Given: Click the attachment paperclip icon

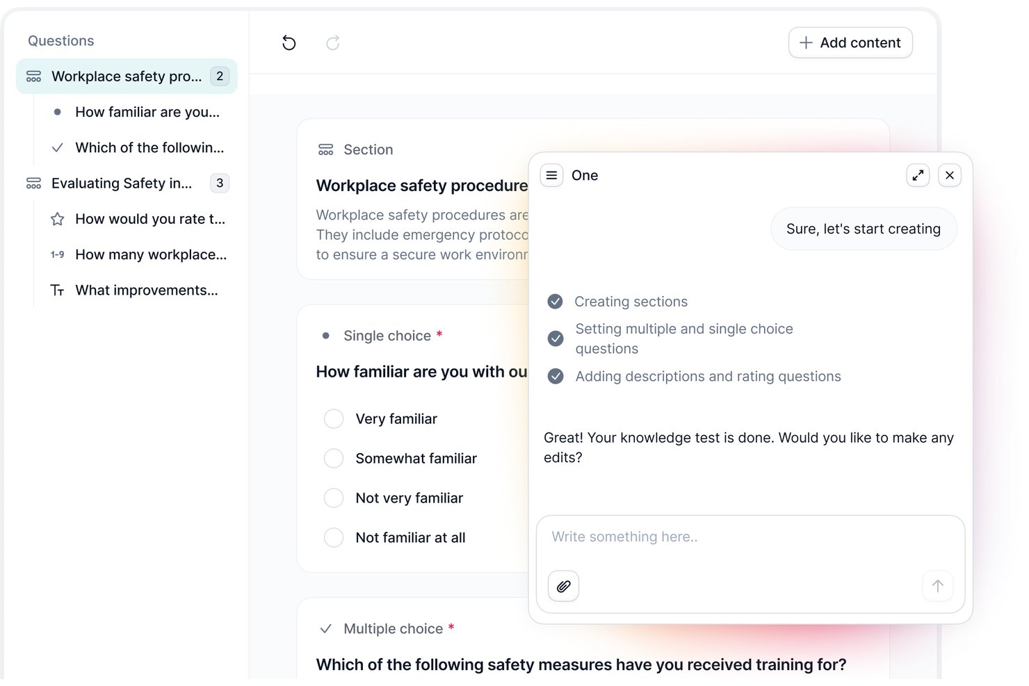Looking at the screenshot, I should [564, 586].
